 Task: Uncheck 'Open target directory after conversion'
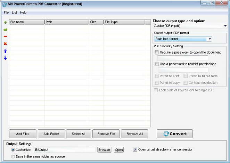click(x=135, y=150)
